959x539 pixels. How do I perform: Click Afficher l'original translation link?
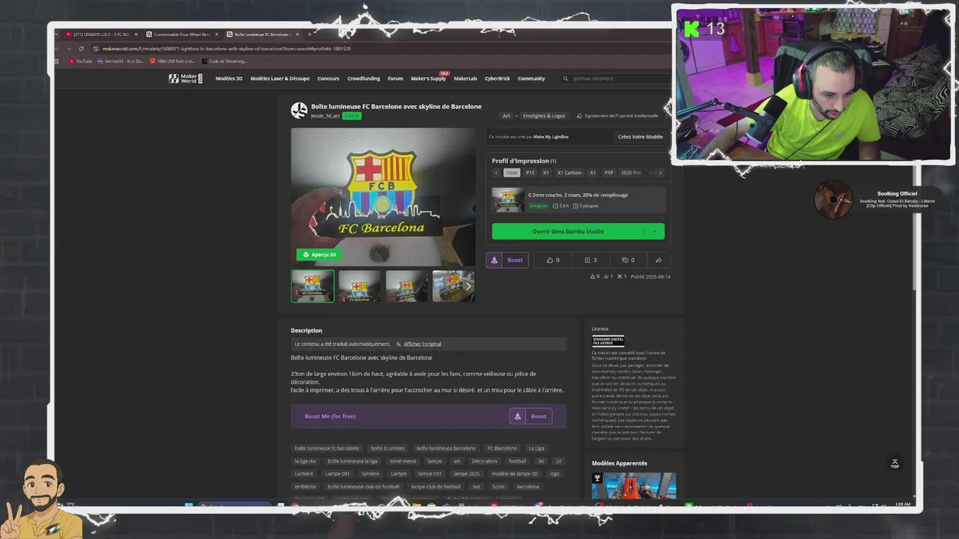pos(422,344)
